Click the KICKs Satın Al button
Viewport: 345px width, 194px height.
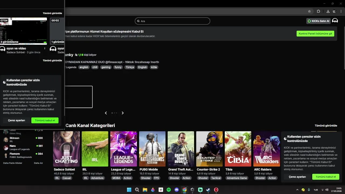pyautogui.click(x=318, y=21)
